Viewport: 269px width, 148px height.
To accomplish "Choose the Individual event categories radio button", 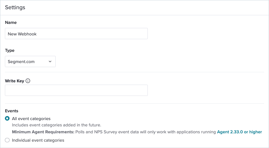I will [7, 140].
